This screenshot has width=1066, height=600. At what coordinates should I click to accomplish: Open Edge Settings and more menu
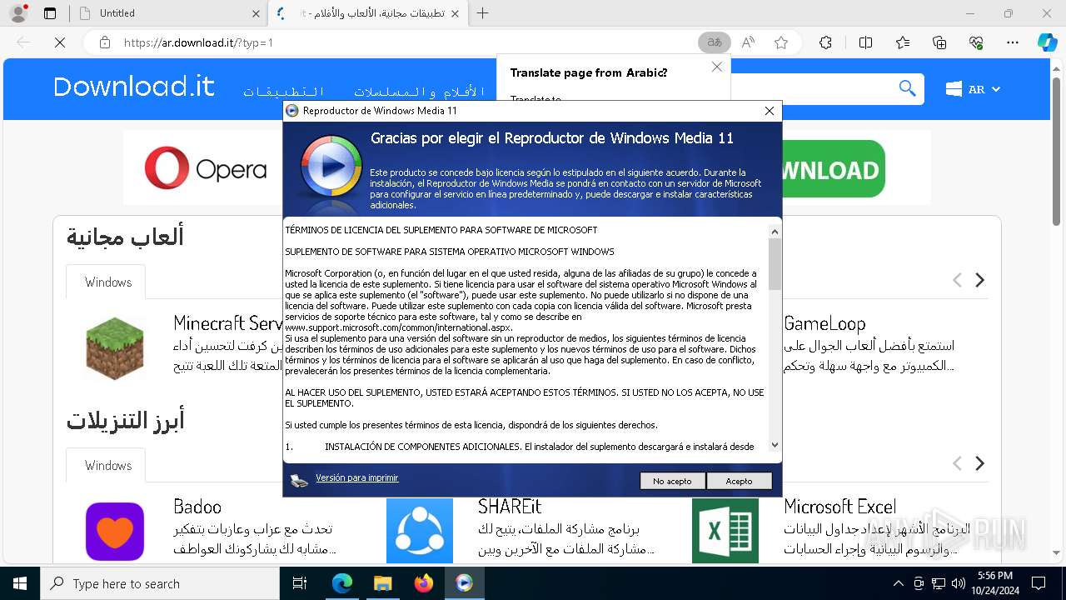tap(1013, 42)
